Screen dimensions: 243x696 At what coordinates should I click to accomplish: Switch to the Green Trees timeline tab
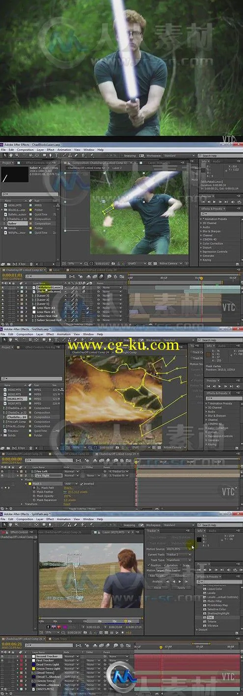click(60, 638)
